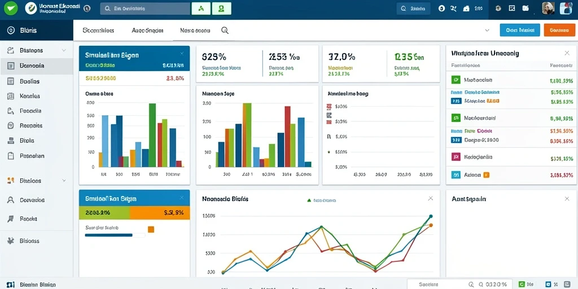Click the blue app icon at header's far right

tap(566, 8)
